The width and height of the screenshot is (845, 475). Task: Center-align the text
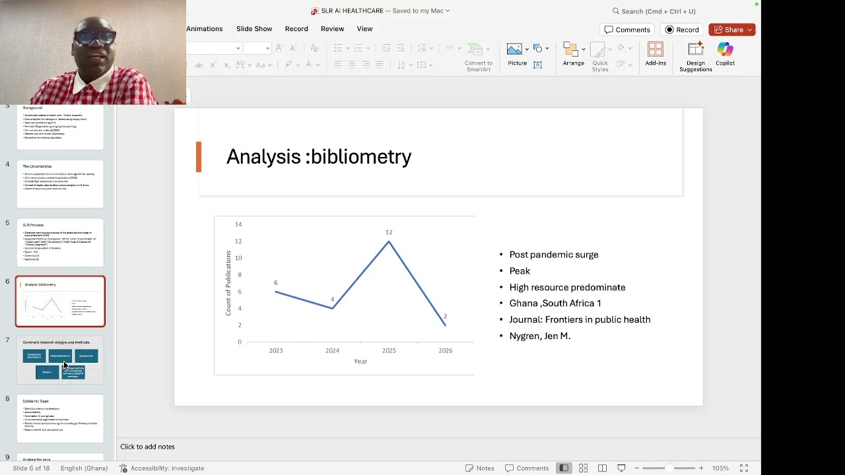coord(352,65)
